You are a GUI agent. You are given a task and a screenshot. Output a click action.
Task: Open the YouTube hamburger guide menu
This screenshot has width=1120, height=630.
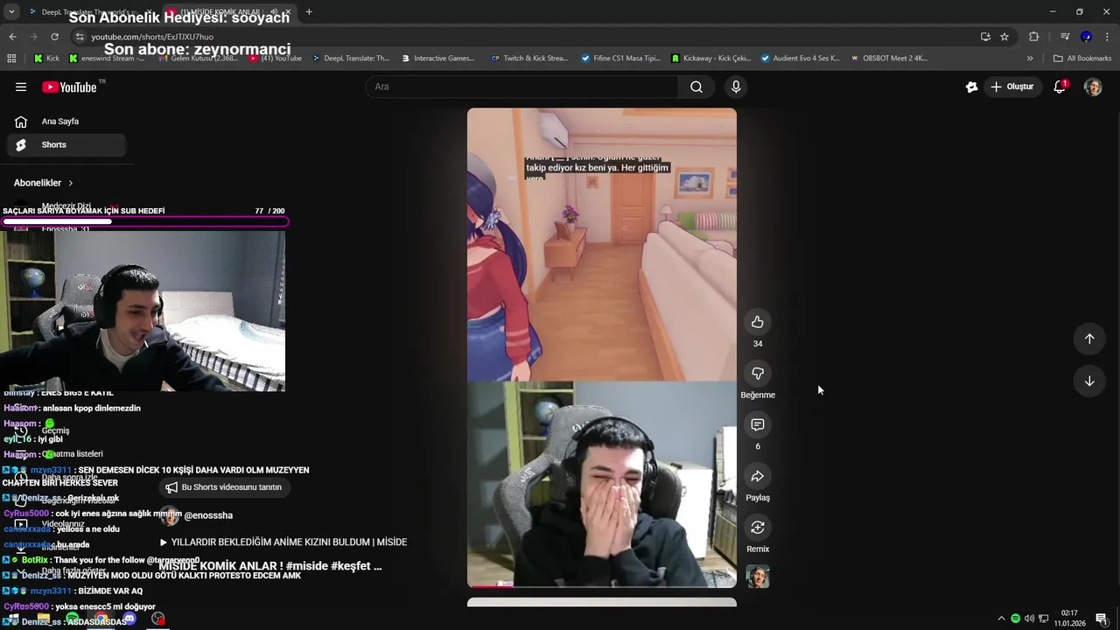[x=21, y=87]
